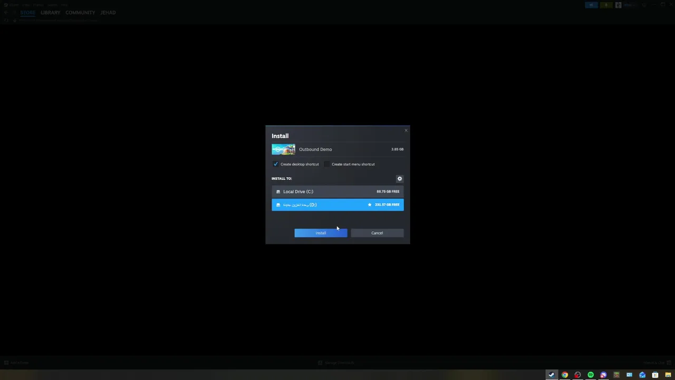
Task: Click the default-drive star icon on D:
Action: pos(370,205)
